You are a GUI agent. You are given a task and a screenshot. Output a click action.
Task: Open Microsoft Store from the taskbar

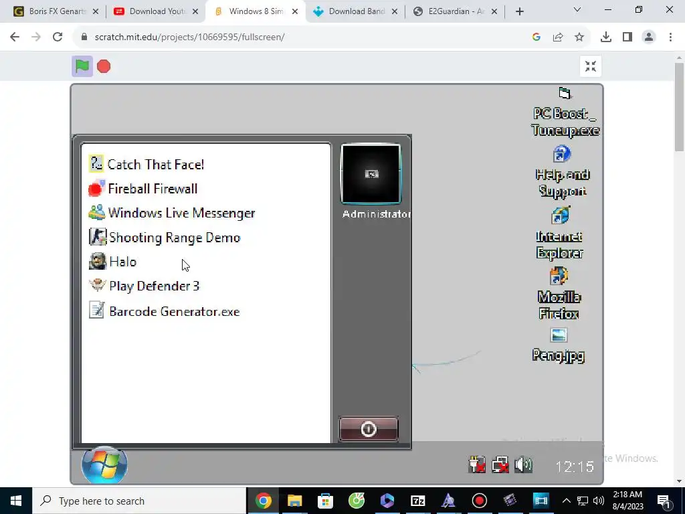tap(325, 501)
